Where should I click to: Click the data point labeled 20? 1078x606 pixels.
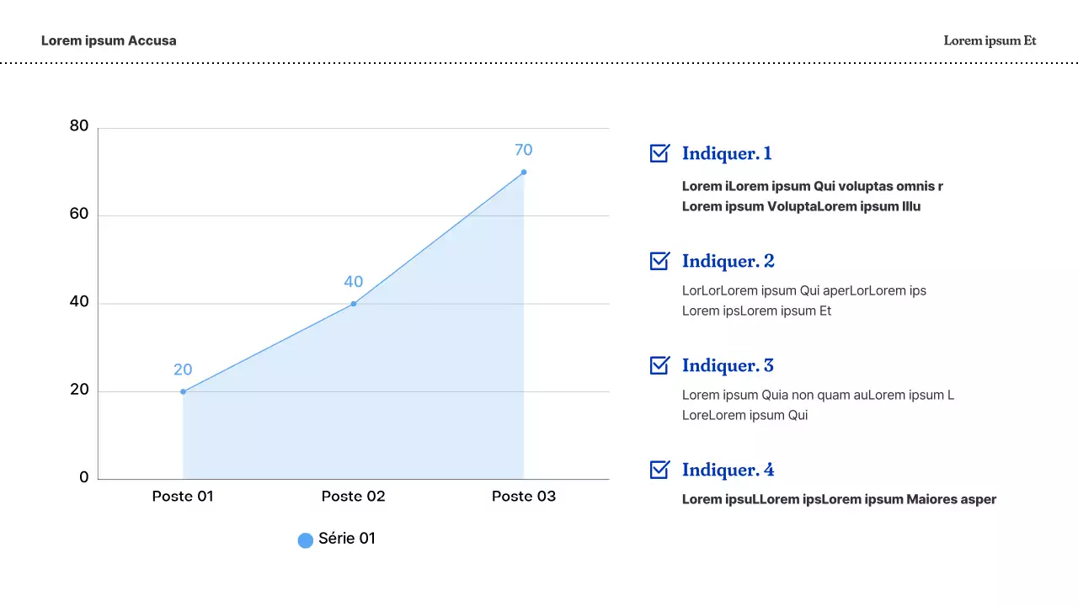tap(183, 391)
